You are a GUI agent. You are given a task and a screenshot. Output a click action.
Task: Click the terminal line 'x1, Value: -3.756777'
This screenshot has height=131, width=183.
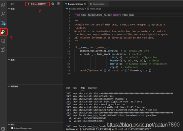click(x=87, y=118)
